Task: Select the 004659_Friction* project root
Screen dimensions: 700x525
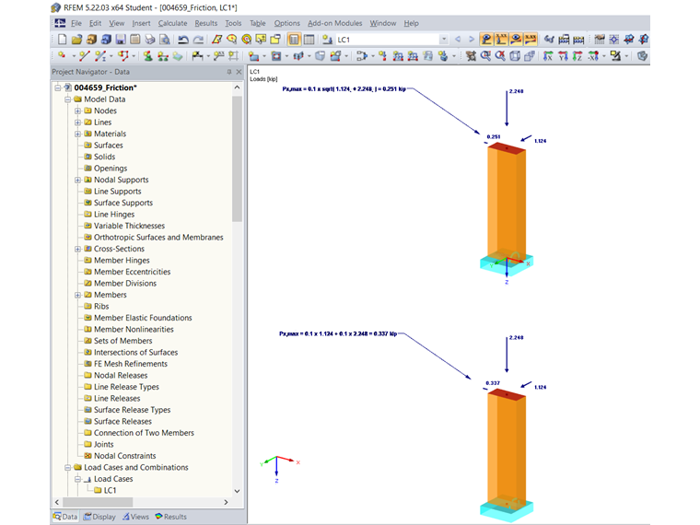Action: coord(105,87)
